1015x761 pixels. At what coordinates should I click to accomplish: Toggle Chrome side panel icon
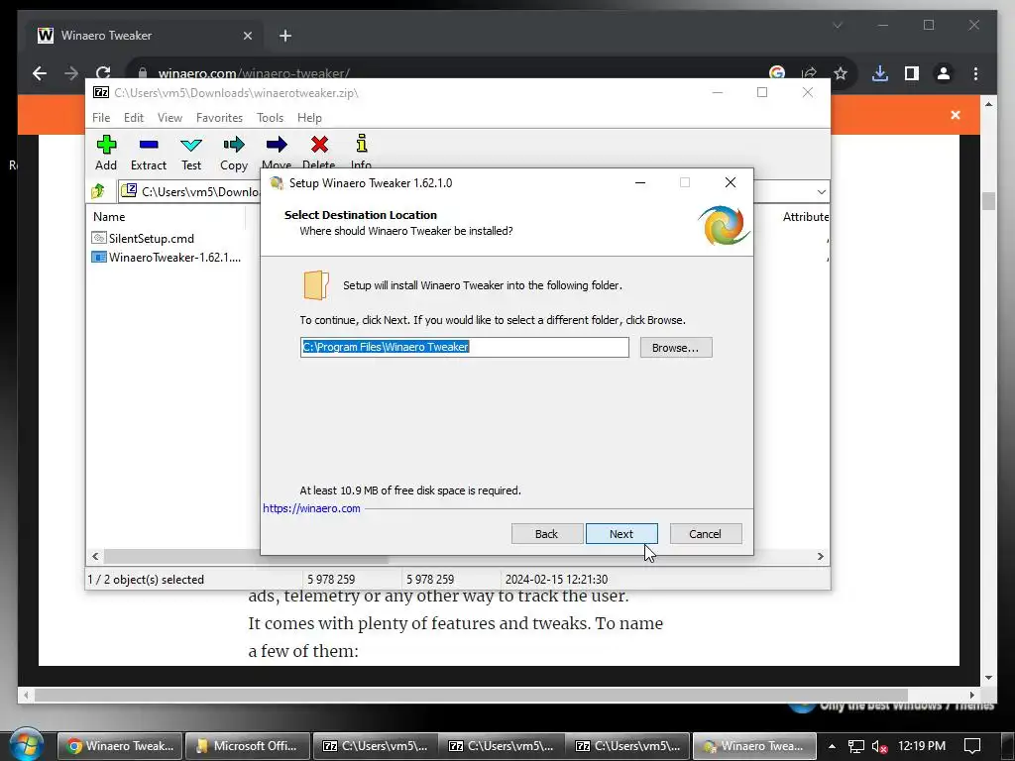point(912,73)
